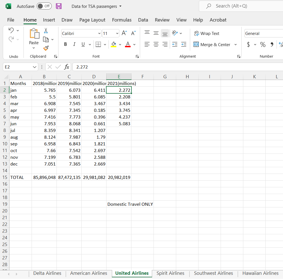
Task: Open the Clipboard dialog launcher
Action: pyautogui.click(x=56, y=56)
